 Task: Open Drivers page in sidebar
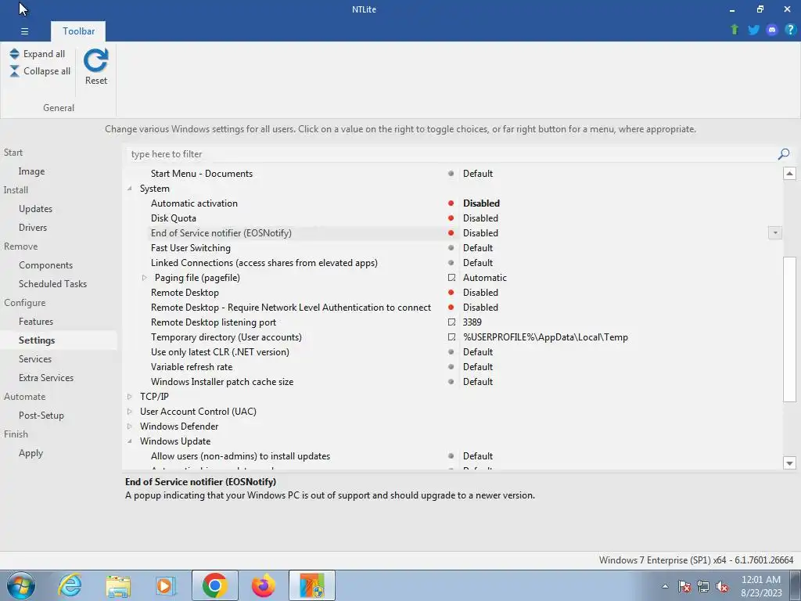[33, 228]
